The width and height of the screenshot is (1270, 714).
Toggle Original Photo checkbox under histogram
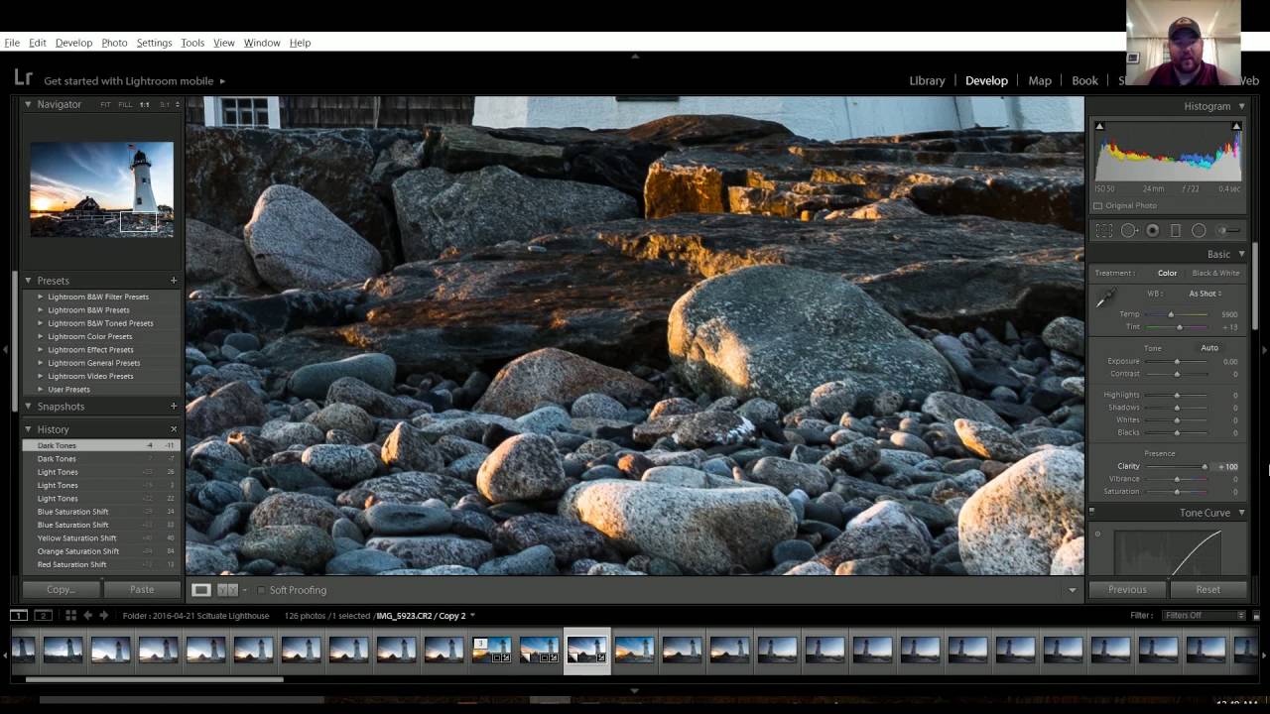coord(1097,206)
